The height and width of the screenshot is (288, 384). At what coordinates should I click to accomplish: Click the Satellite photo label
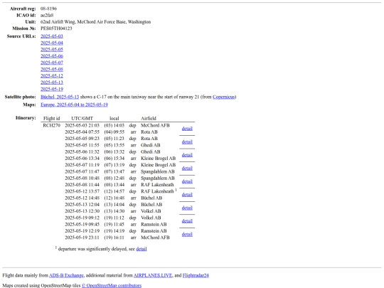[x=21, y=97]
